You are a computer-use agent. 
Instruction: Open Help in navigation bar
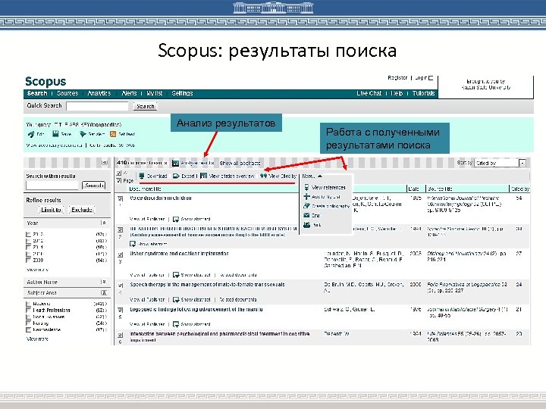[x=397, y=93]
